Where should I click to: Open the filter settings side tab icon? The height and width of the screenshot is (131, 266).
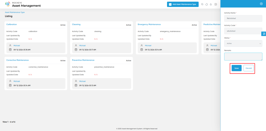click(264, 34)
